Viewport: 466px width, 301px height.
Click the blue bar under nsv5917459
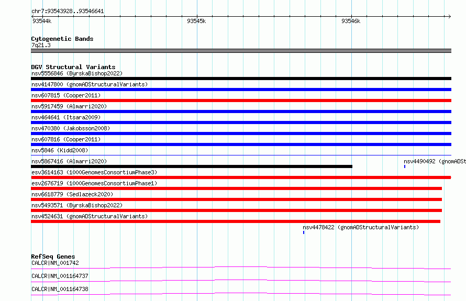tap(241, 112)
